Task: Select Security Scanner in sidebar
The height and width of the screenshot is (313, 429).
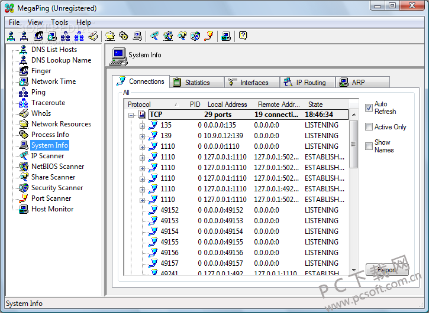Action: tap(57, 188)
